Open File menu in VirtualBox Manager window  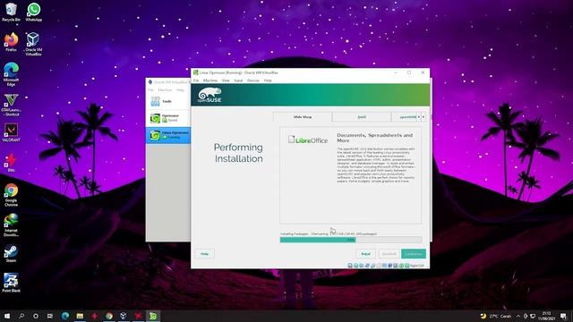click(150, 89)
